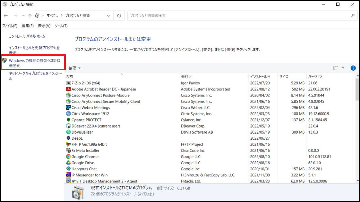This screenshot has height=202, width=360.
Task: Open Windows の機能の有効化または無効化 link
Action: coord(34,63)
